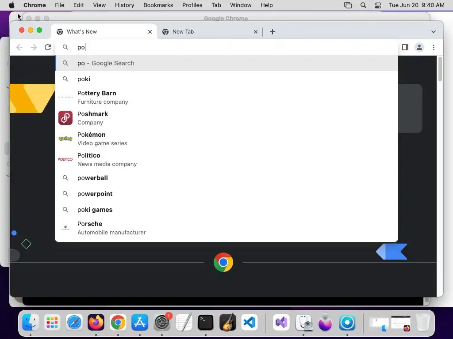453x339 pixels.
Task: Open Finder from the Dock
Action: click(31, 322)
